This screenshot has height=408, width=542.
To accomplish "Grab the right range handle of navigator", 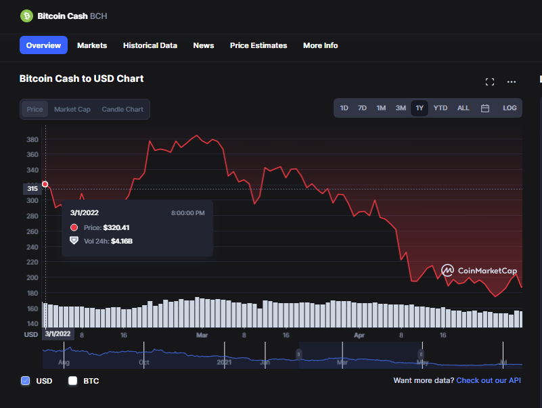I will (421, 355).
